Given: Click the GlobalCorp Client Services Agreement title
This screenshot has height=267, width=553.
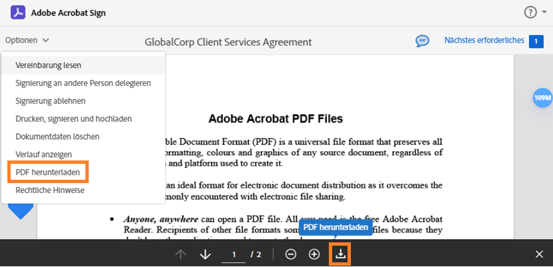Looking at the screenshot, I should [x=228, y=42].
